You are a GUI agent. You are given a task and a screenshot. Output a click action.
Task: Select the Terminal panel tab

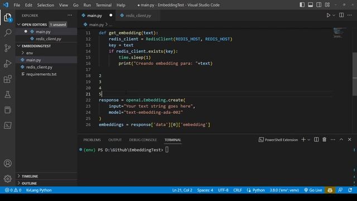coord(172,140)
